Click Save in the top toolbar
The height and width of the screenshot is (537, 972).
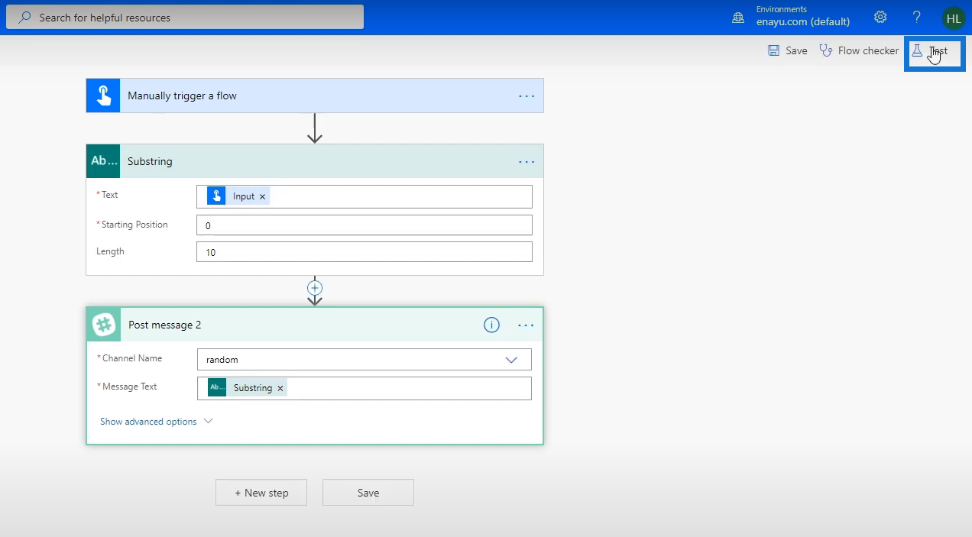tap(788, 50)
